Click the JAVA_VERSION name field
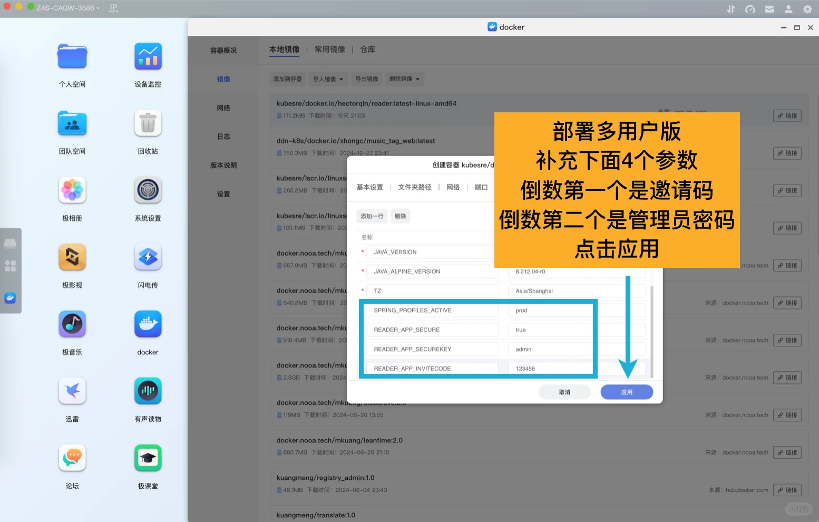The image size is (819, 522). tap(433, 252)
